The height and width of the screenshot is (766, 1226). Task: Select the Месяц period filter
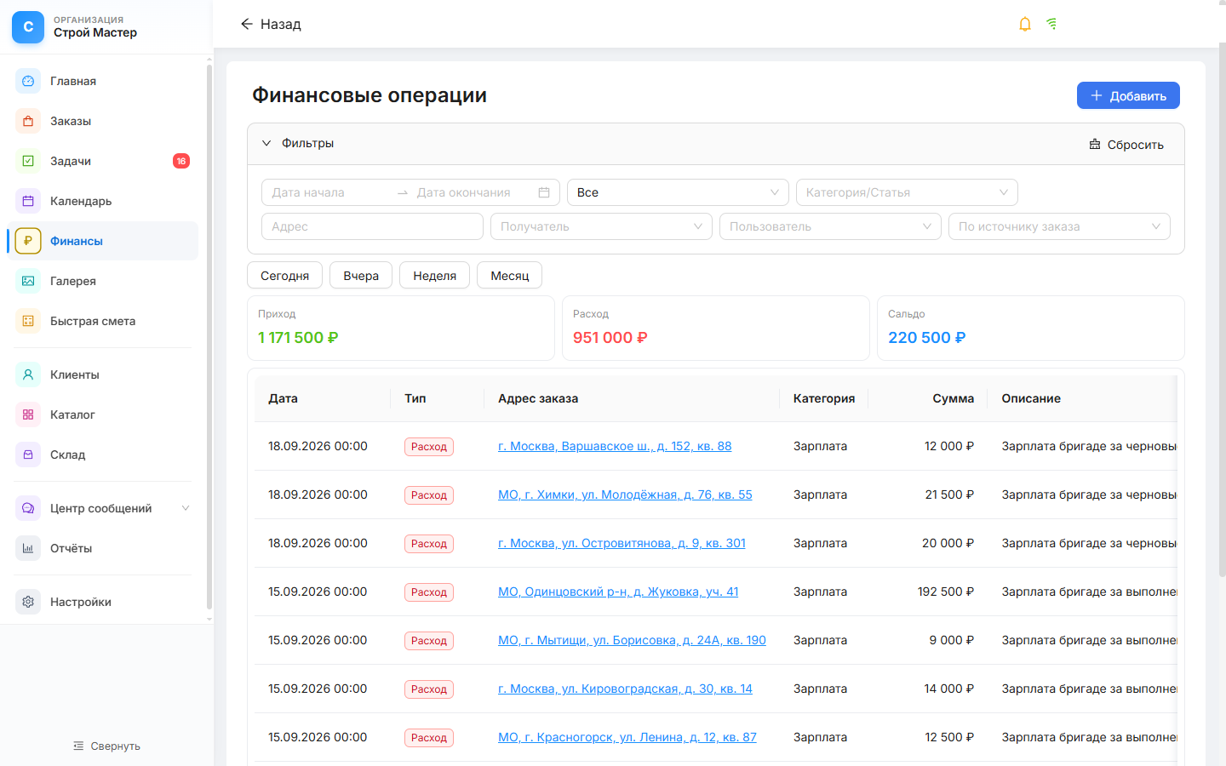[509, 276]
